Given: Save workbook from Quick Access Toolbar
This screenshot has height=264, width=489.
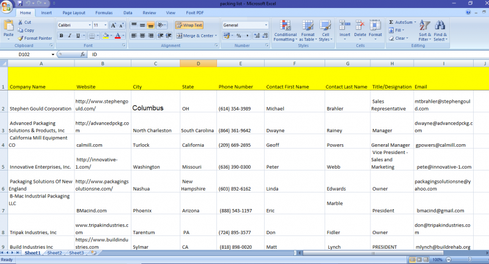Looking at the screenshot, I should pyautogui.click(x=20, y=4).
